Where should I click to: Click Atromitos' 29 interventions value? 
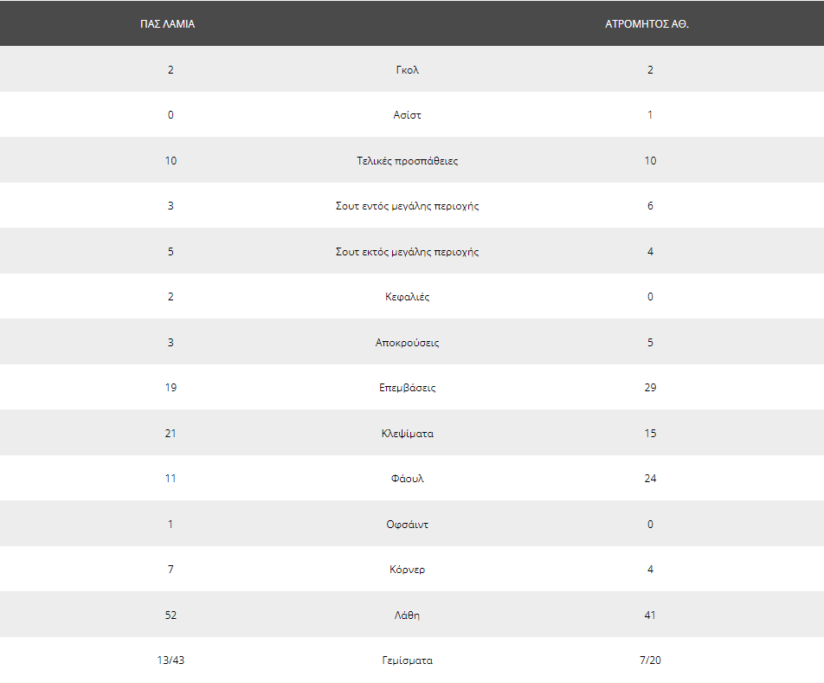click(650, 388)
